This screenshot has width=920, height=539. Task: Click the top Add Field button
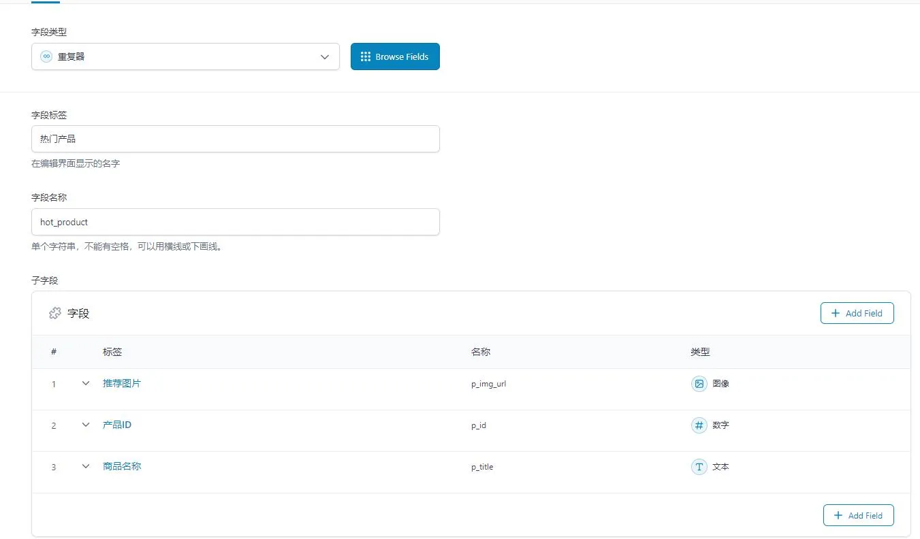[x=857, y=314]
